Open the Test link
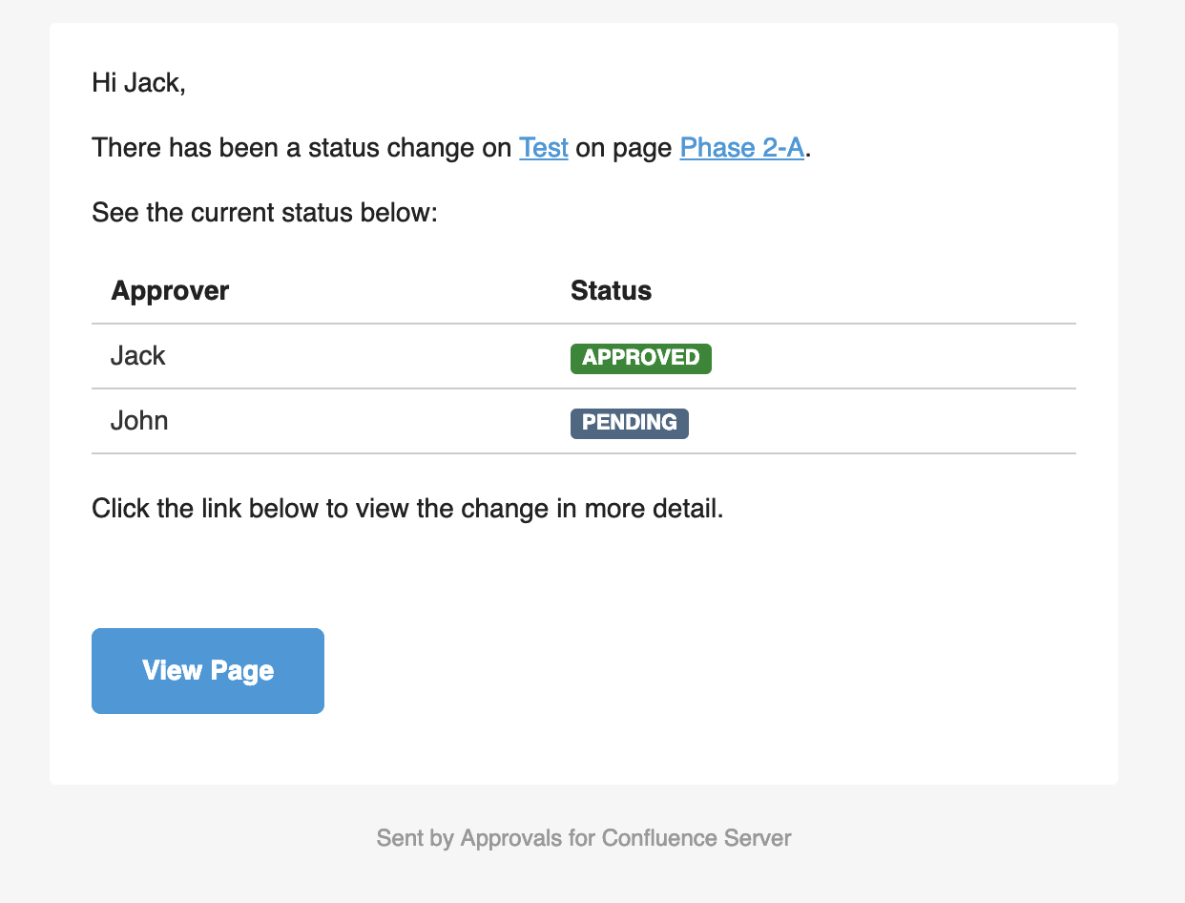This screenshot has width=1185, height=903. coord(543,148)
